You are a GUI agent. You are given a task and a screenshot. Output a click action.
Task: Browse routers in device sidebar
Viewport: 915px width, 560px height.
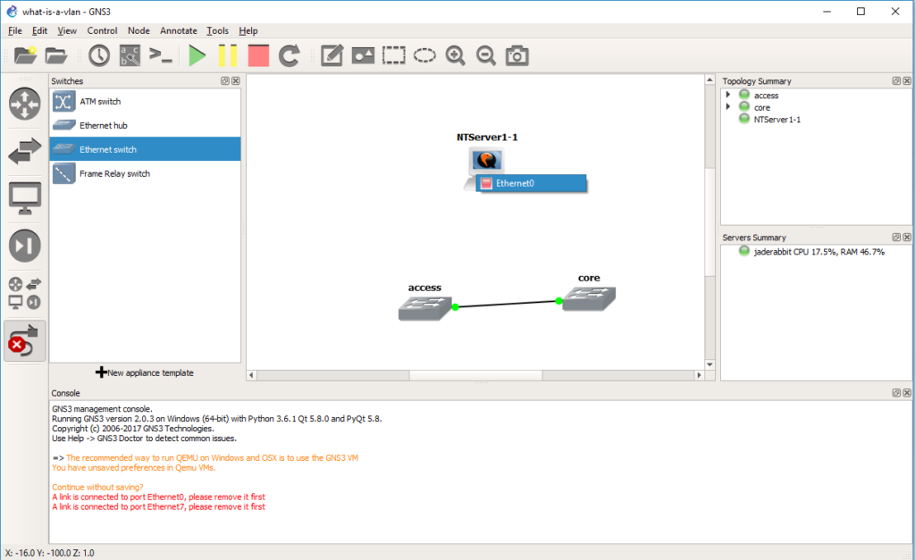point(25,104)
